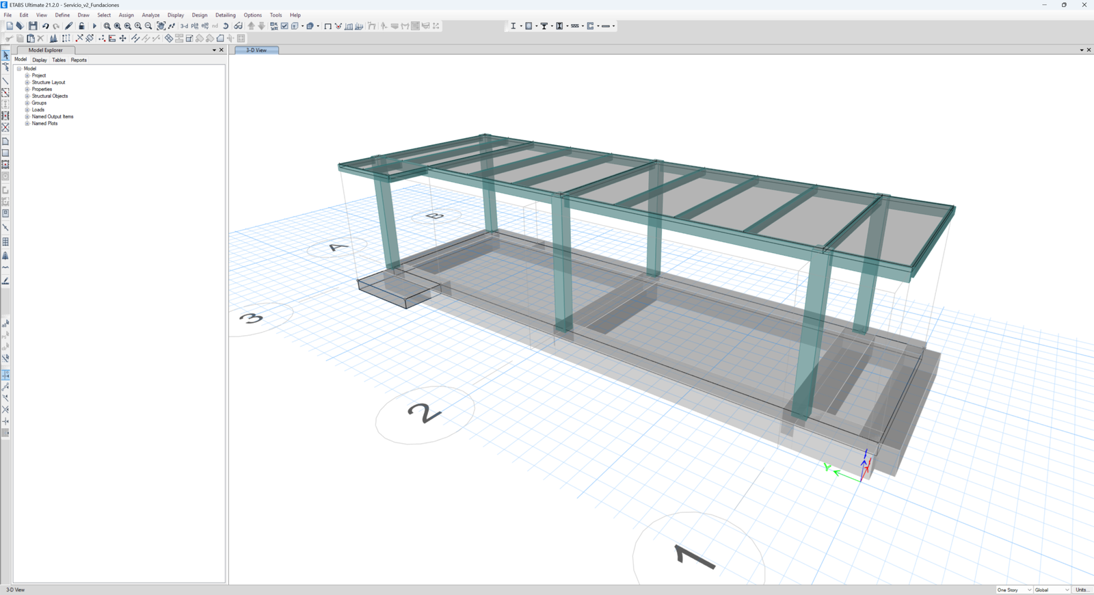Select the pointer selection tool
Screen dimensions: 1094x595
click(5, 55)
